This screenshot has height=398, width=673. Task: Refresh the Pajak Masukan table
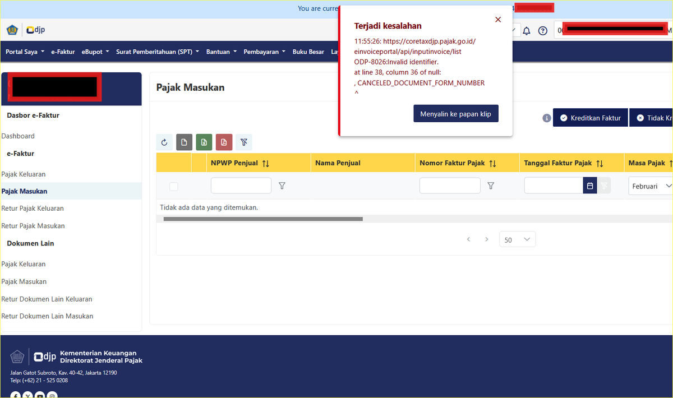[164, 142]
